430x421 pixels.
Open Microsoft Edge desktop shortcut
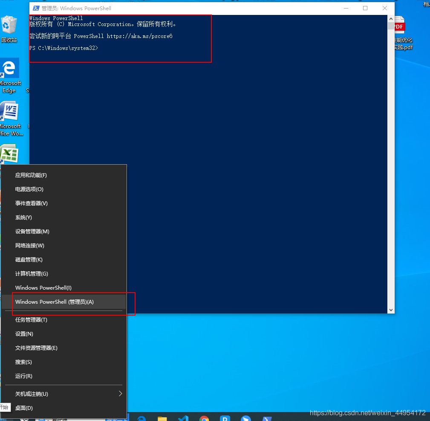pyautogui.click(x=10, y=75)
